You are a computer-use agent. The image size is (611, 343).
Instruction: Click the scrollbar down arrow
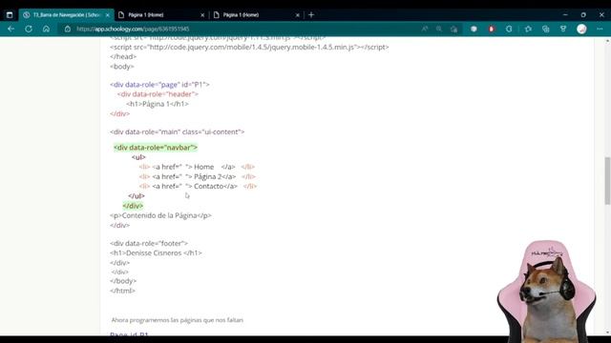[607, 333]
